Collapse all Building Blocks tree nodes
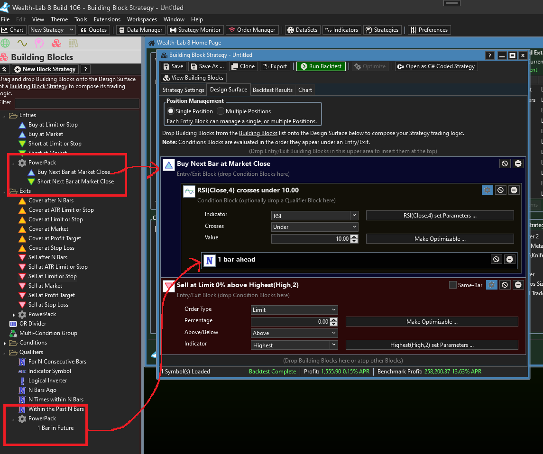The image size is (543, 454). [x=4, y=69]
